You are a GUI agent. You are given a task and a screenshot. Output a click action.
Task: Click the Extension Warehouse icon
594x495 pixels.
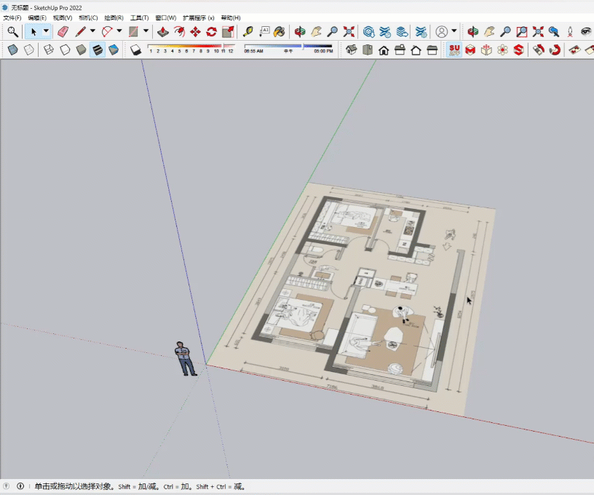tap(385, 32)
